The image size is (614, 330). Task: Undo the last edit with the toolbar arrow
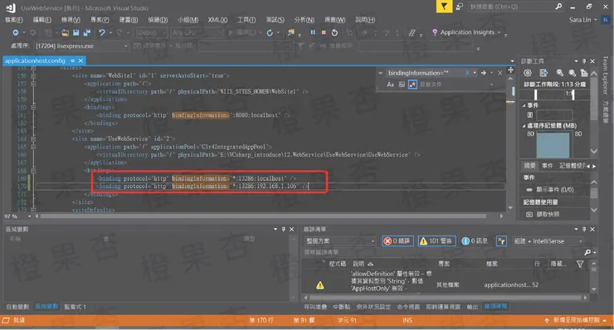tap(102, 32)
